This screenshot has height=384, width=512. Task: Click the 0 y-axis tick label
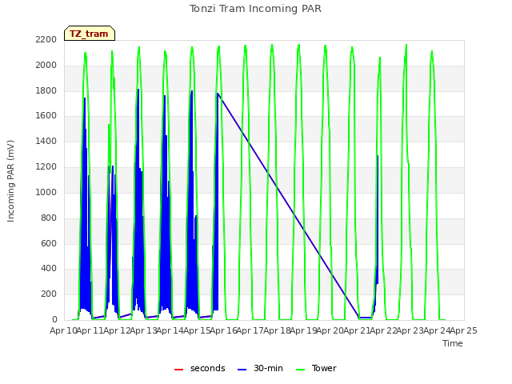(54, 320)
